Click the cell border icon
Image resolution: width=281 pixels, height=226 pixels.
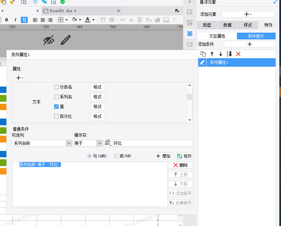61,20
